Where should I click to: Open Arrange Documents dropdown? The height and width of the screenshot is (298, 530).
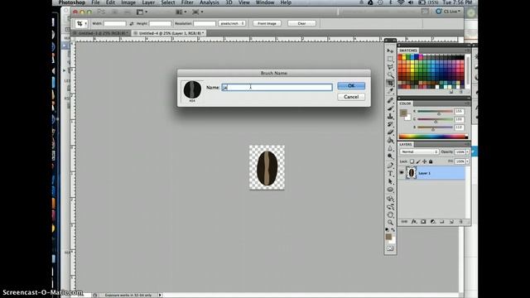click(x=181, y=12)
